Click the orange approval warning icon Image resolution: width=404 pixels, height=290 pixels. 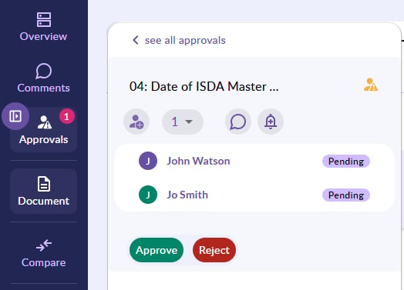[x=371, y=85]
